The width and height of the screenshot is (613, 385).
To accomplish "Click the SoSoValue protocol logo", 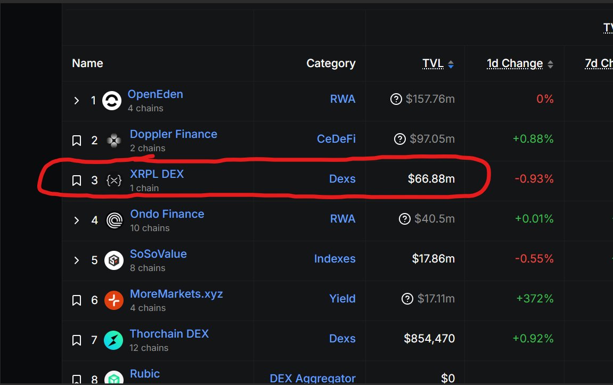I will 113,260.
